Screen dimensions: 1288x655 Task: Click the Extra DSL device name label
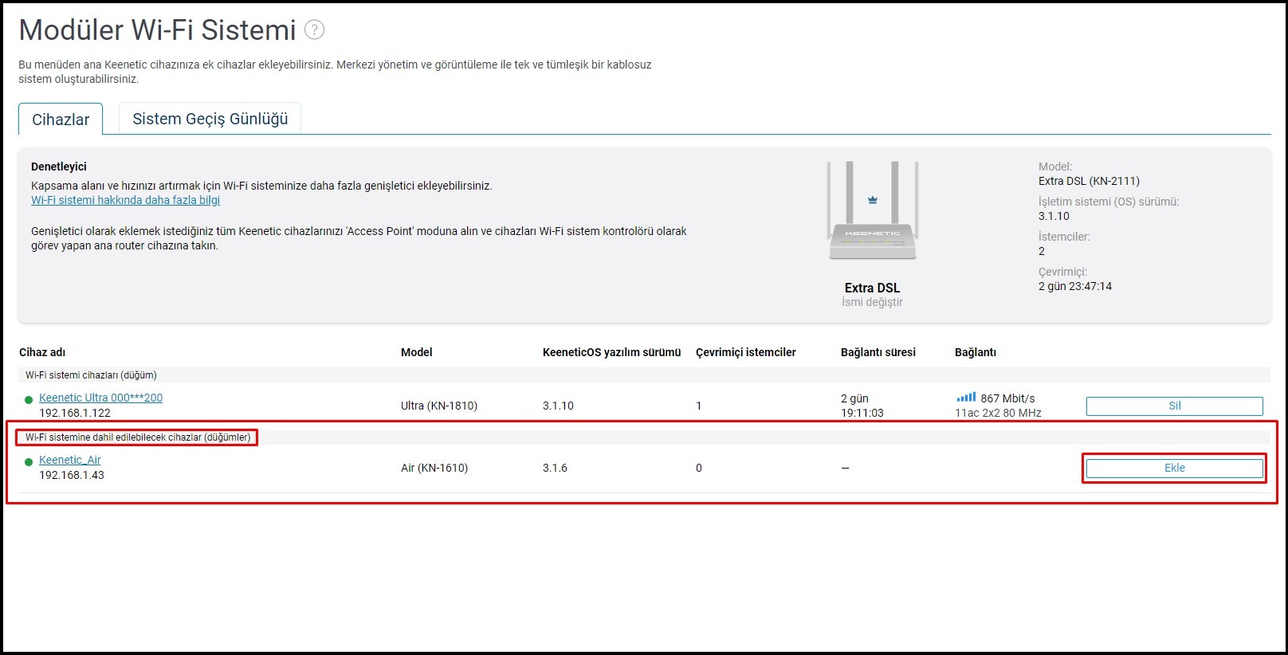tap(872, 288)
